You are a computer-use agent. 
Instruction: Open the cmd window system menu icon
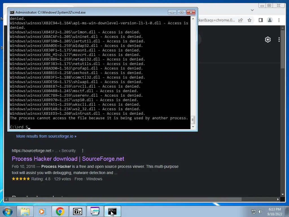coord(12,12)
